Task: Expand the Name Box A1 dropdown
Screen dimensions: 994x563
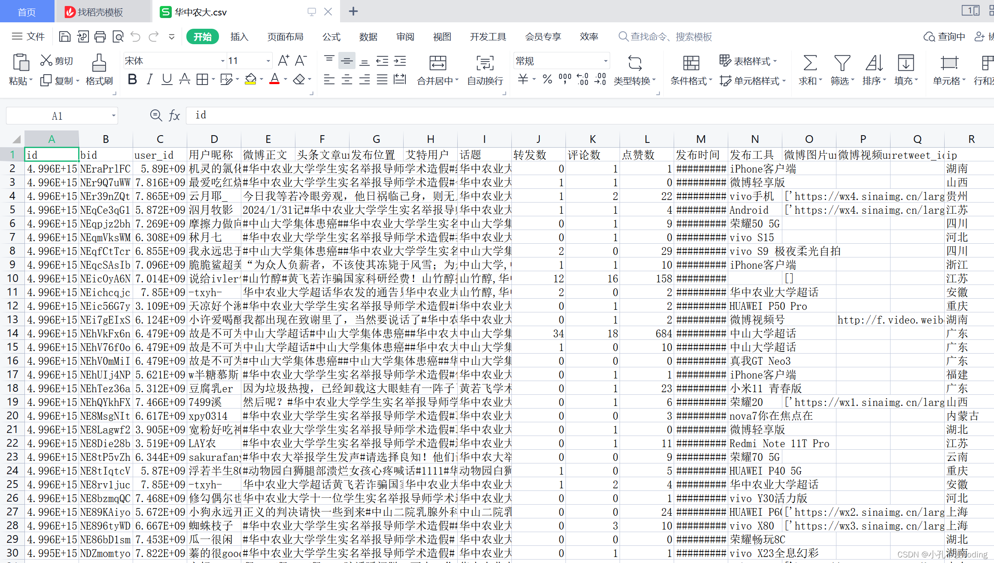Action: 113,116
